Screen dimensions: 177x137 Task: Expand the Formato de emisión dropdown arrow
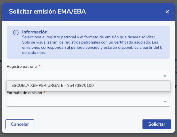(x=165, y=102)
